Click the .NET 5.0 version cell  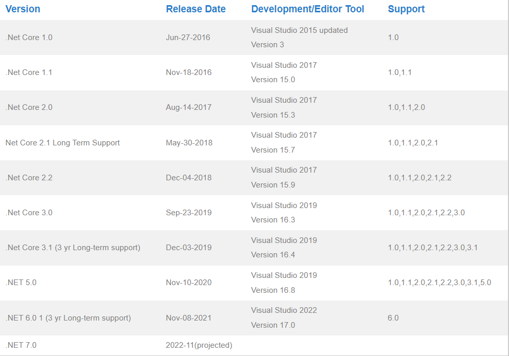click(x=21, y=283)
